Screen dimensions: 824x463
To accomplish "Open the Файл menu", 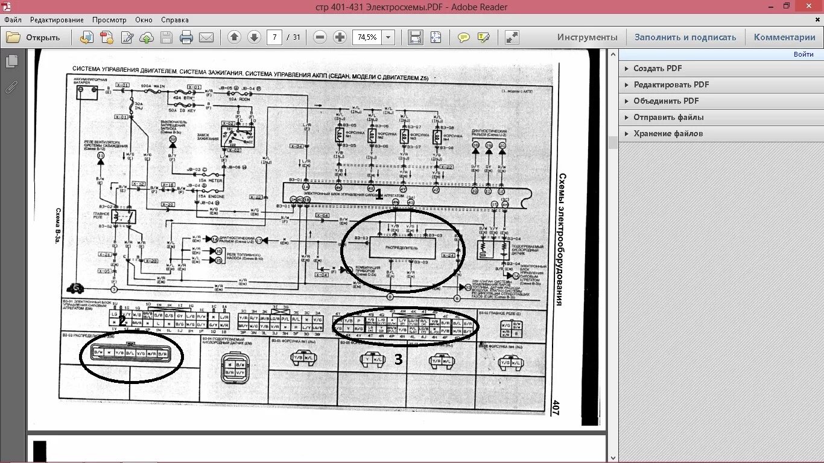I will [13, 20].
